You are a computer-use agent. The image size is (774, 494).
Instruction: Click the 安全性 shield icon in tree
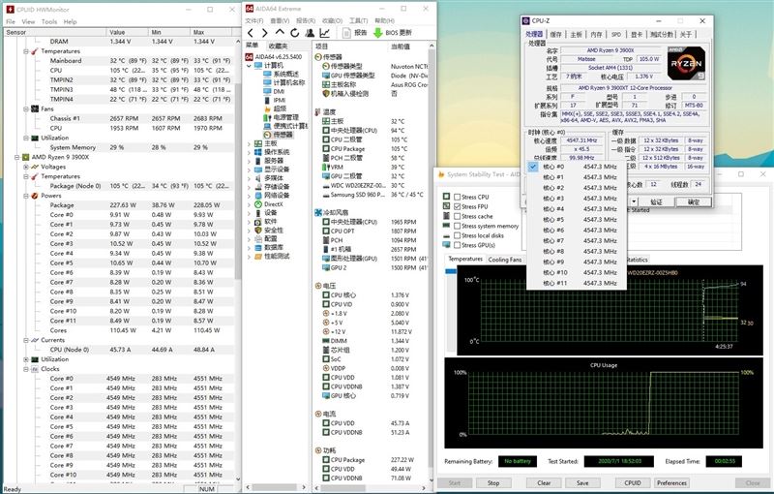coord(258,231)
